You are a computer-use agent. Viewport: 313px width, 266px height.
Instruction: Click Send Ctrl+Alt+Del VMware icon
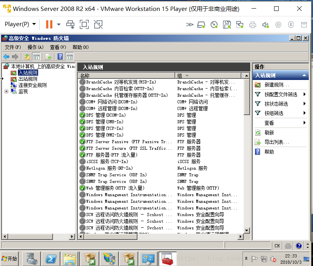pos(70,25)
